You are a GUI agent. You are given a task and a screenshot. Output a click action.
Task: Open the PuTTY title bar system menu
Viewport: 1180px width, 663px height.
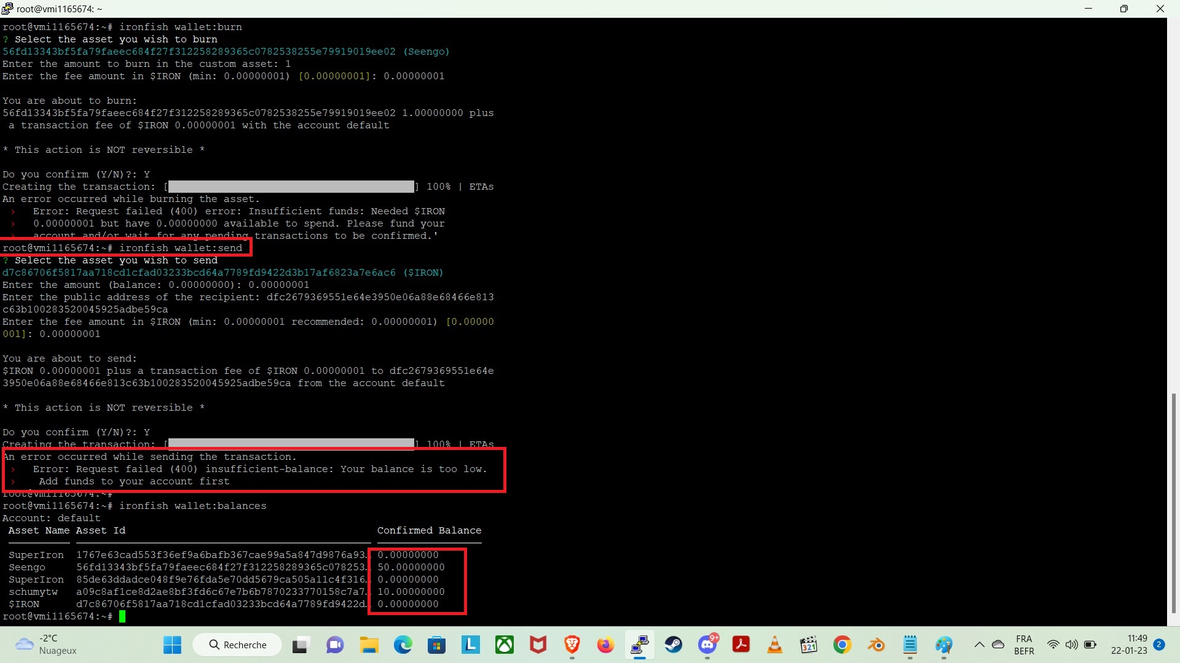click(6, 9)
